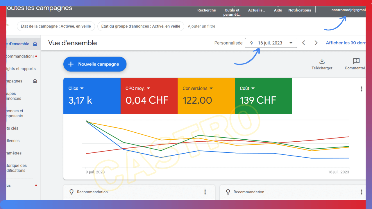Click the Afficher les 30 derniers jours link

tap(346, 43)
